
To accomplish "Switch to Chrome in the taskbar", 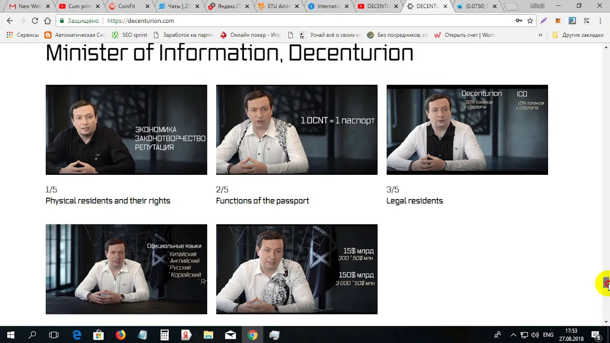I will click(x=252, y=335).
